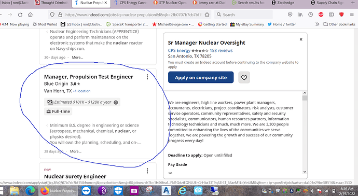
Task: Switch to Zerohedge tab
Action: [283, 3]
